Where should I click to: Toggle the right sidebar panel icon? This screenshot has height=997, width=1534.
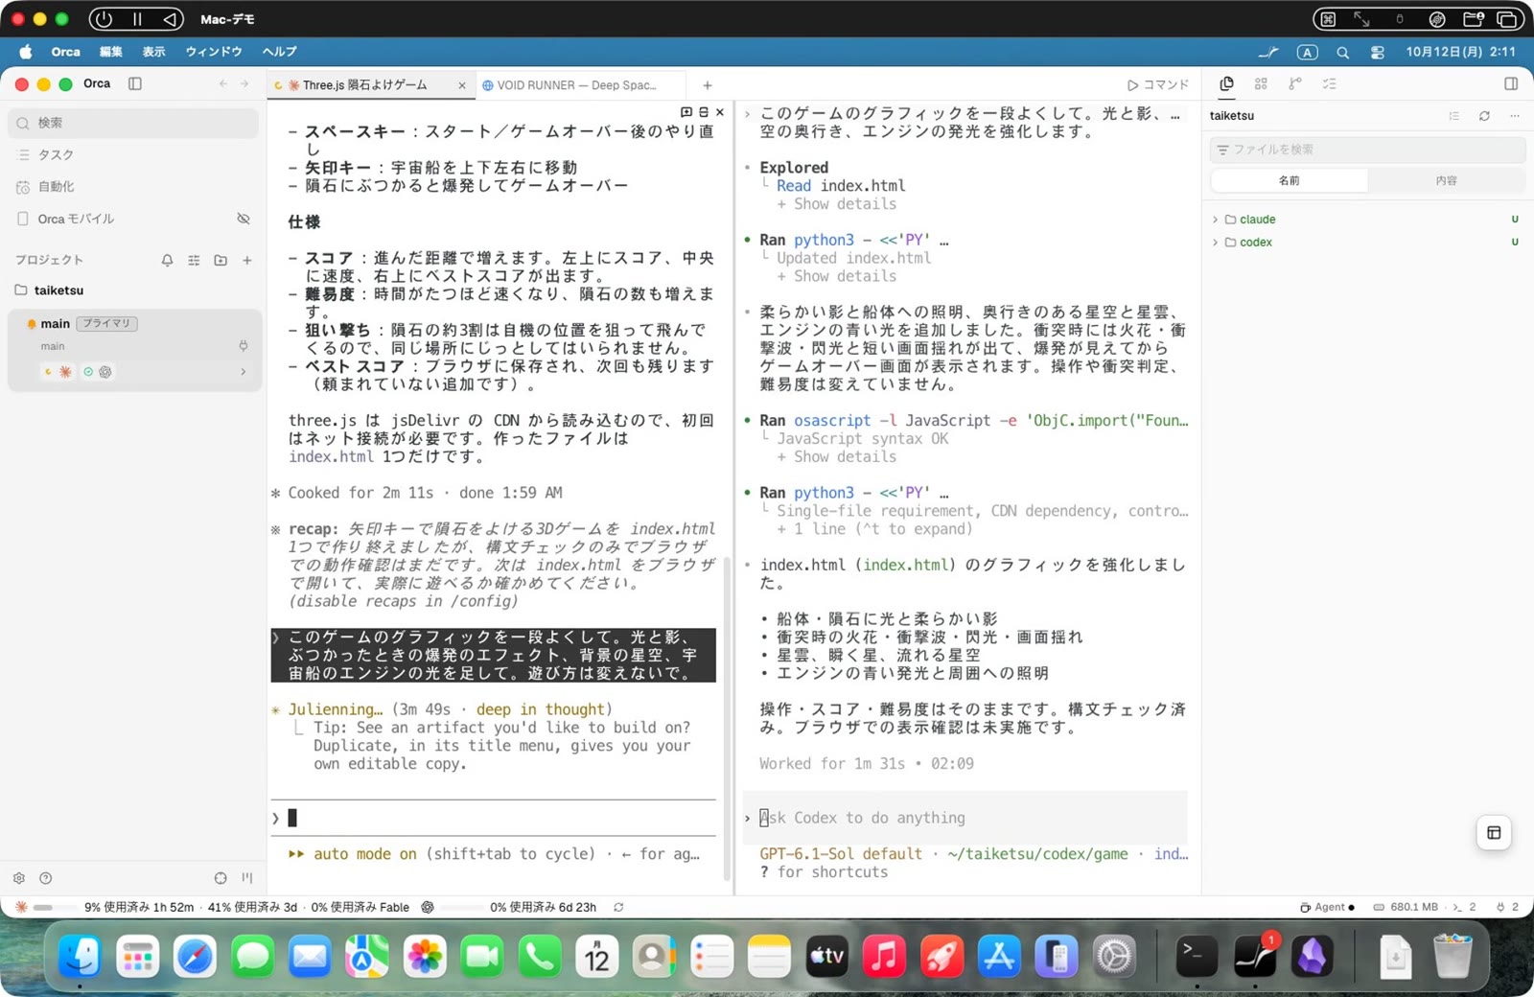coord(1511,83)
